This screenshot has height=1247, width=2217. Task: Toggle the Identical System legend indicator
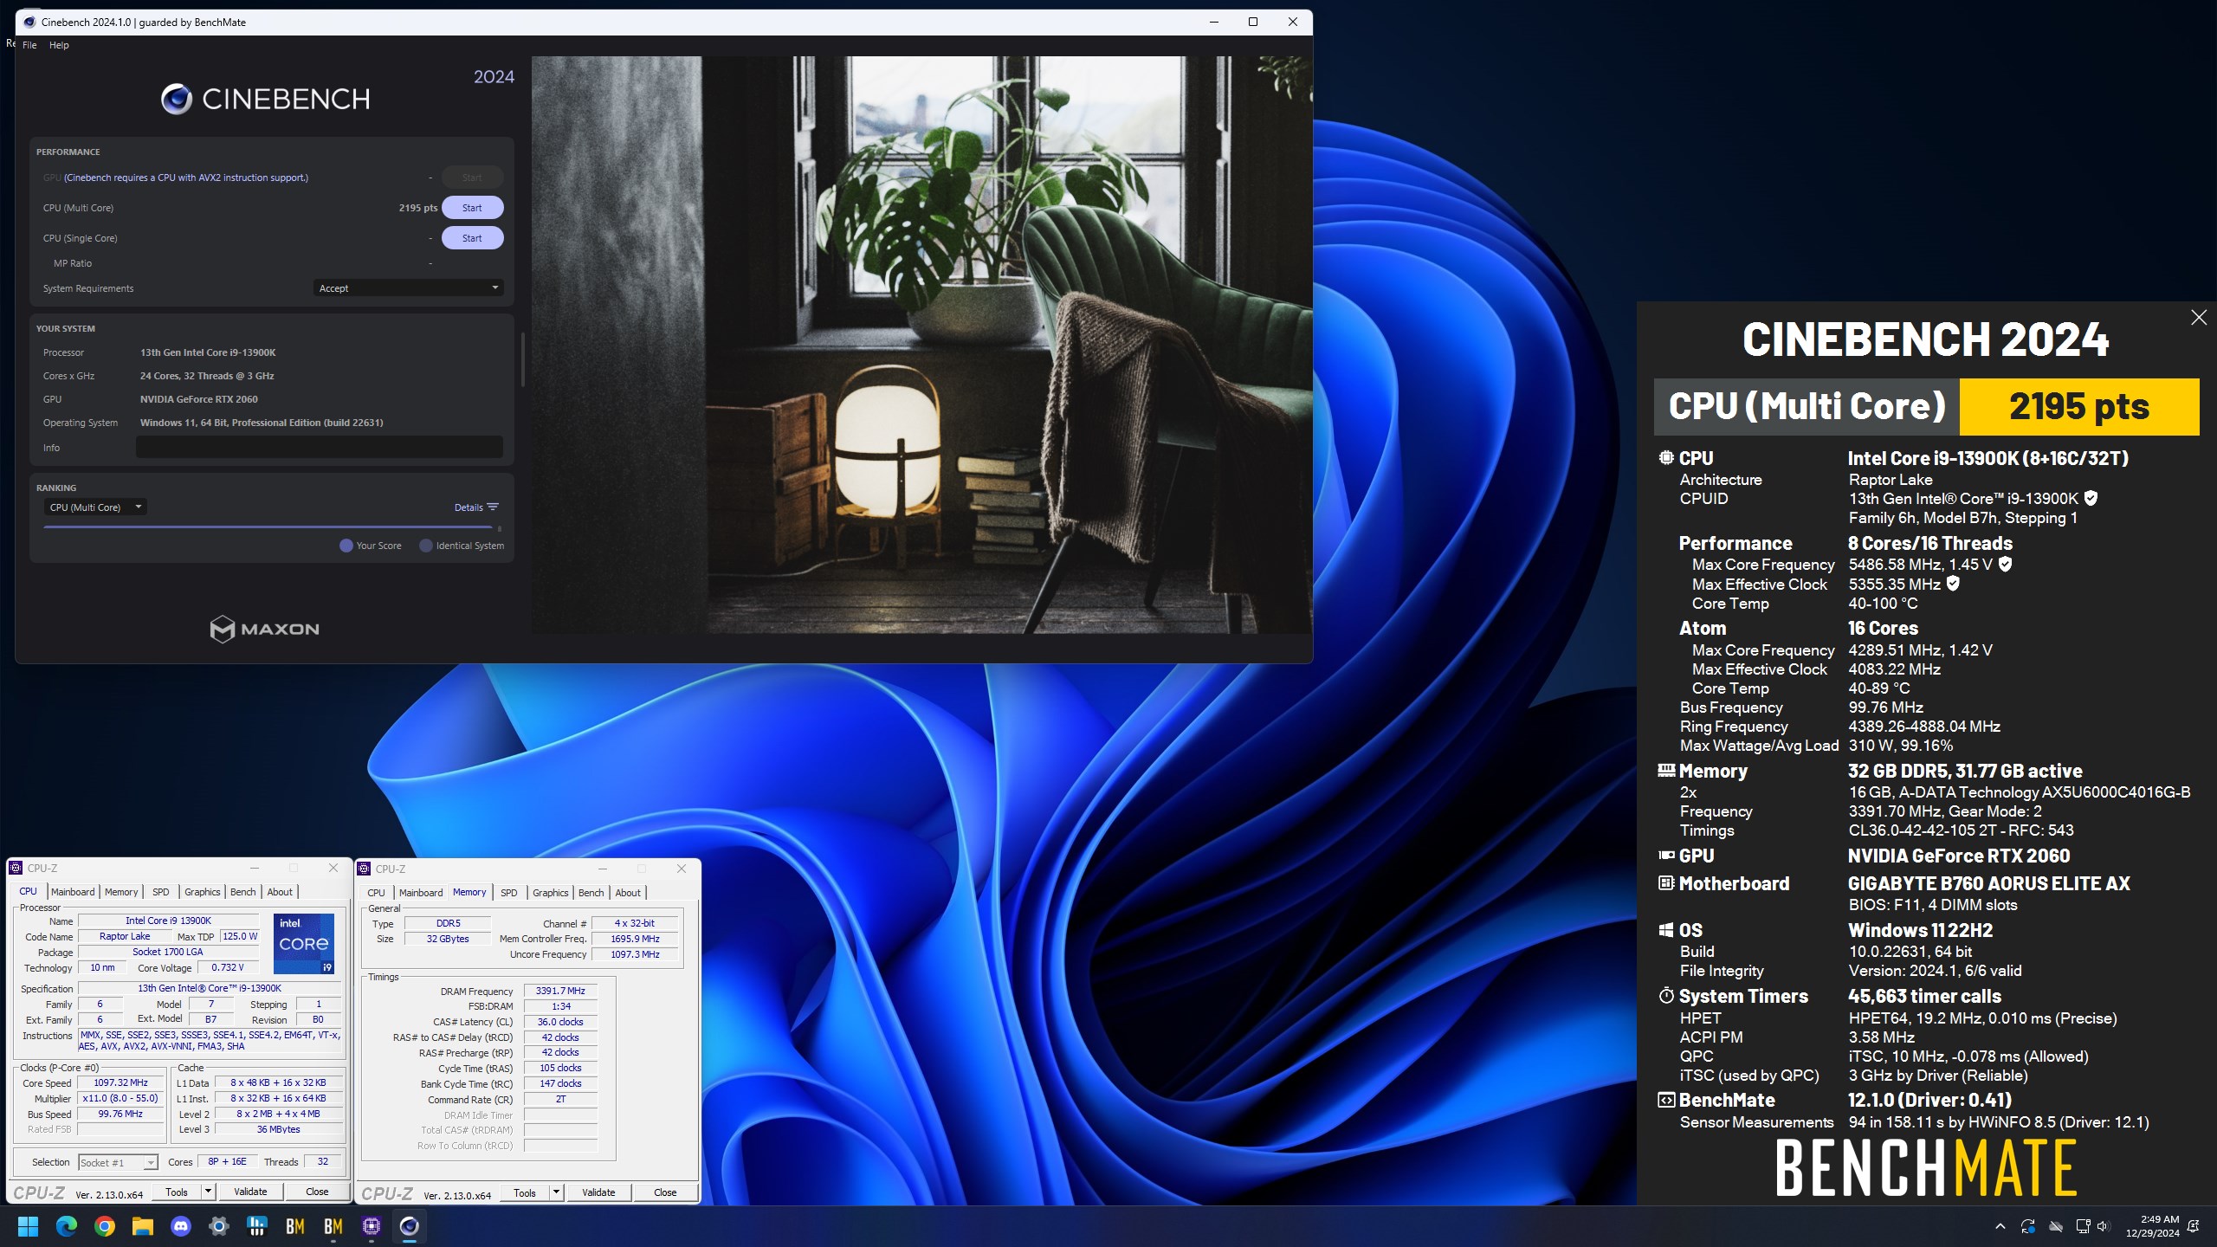426,546
